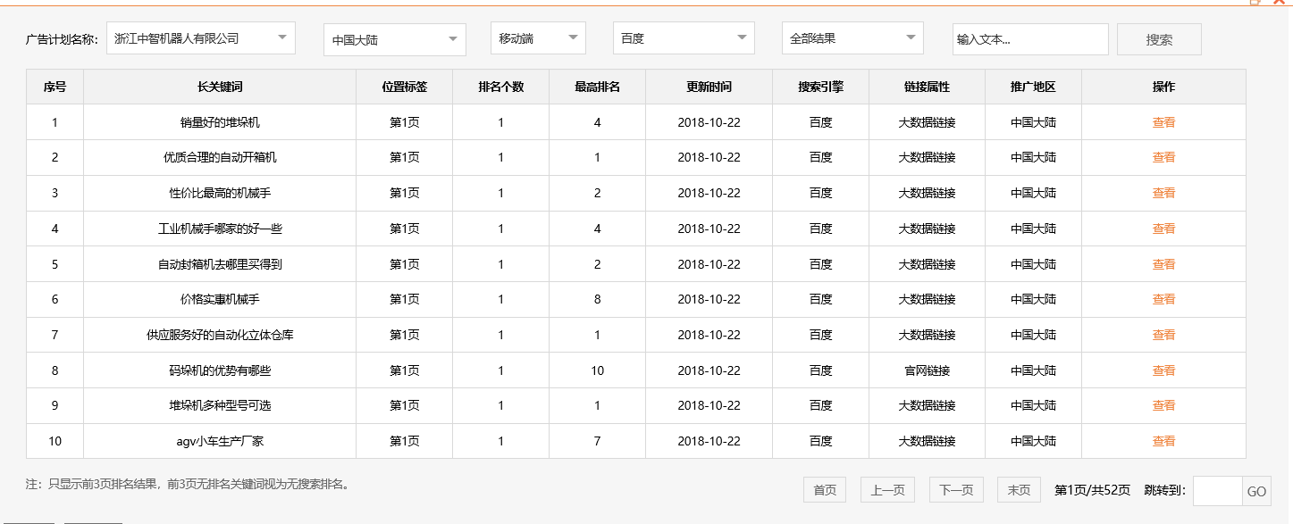Click 查看 for 销量好的堆垛机
This screenshot has width=1293, height=524.
[x=1163, y=122]
